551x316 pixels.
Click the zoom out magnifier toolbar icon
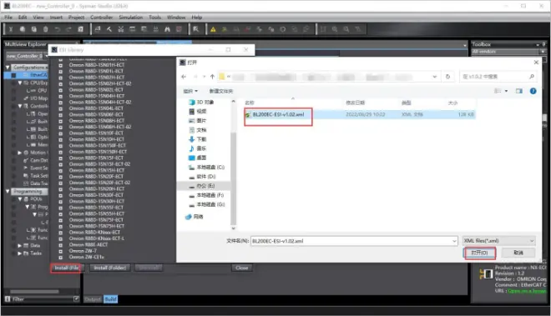click(346, 29)
